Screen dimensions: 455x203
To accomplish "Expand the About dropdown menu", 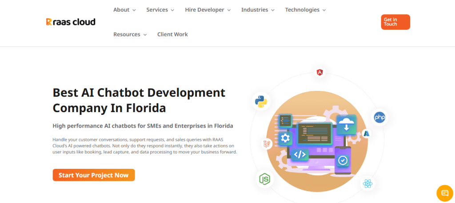I will (x=124, y=10).
